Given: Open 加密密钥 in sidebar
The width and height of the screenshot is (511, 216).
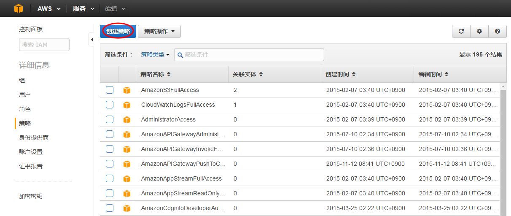Looking at the screenshot, I should pyautogui.click(x=31, y=196).
